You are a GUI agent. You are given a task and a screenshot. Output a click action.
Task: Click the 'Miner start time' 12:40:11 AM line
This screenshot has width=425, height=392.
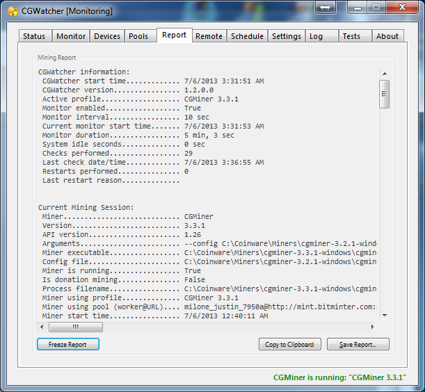click(x=155, y=316)
